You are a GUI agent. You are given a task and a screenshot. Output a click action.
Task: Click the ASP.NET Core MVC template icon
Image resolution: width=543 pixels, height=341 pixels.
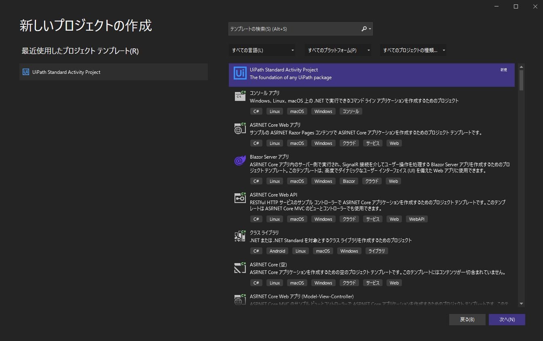(240, 300)
